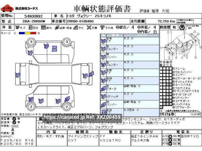Click the blue end of damage color scale
Viewport: 202px width, 151px height.
click(x=21, y=33)
